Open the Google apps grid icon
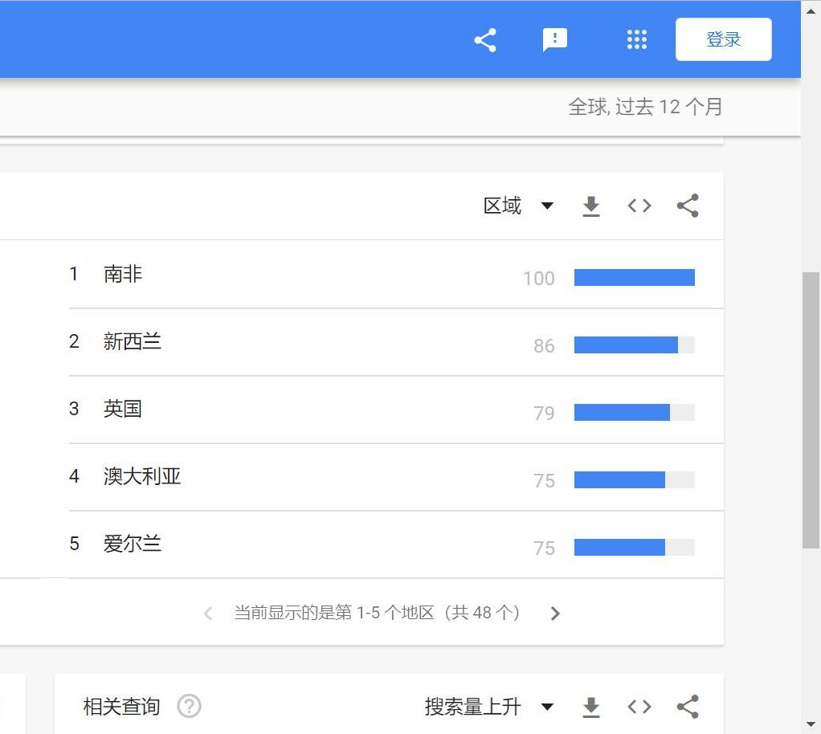This screenshot has height=734, width=821. (636, 39)
